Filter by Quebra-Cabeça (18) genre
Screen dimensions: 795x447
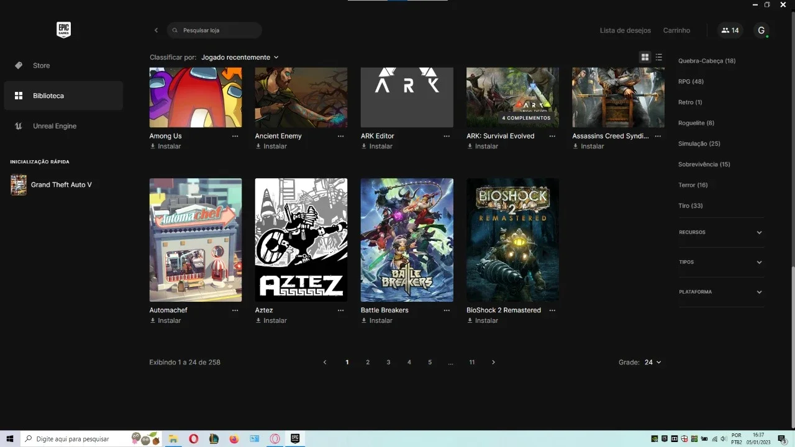pos(707,61)
